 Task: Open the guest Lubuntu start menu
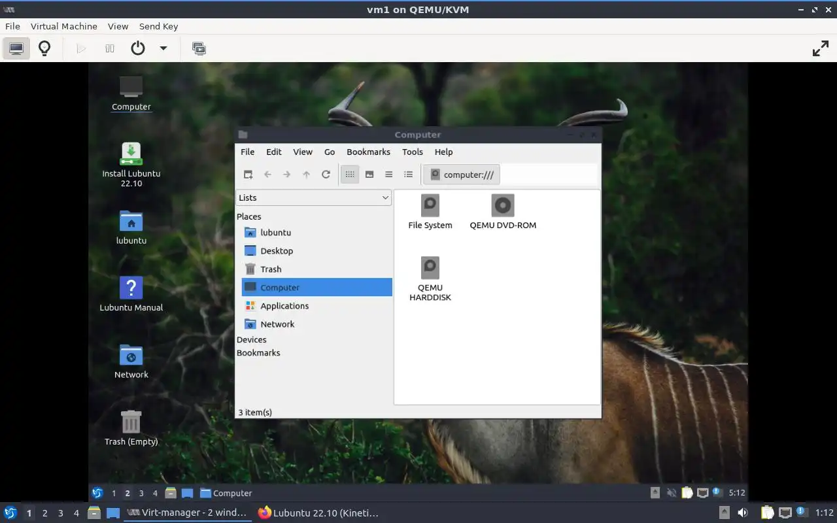[97, 493]
